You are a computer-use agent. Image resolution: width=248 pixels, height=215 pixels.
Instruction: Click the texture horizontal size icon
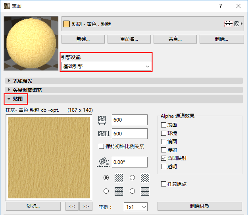coord(102,120)
